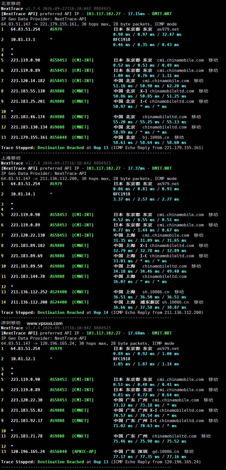Select latency 77.17 ms / 77.35 ms / 77.16 ms
This screenshot has height=470, width=226.
click(150, 457)
